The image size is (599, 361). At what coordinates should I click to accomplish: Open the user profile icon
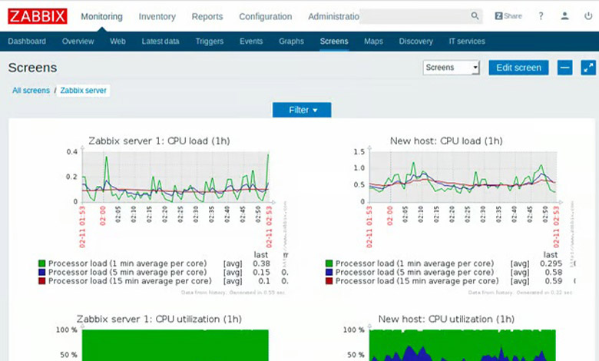coord(564,16)
